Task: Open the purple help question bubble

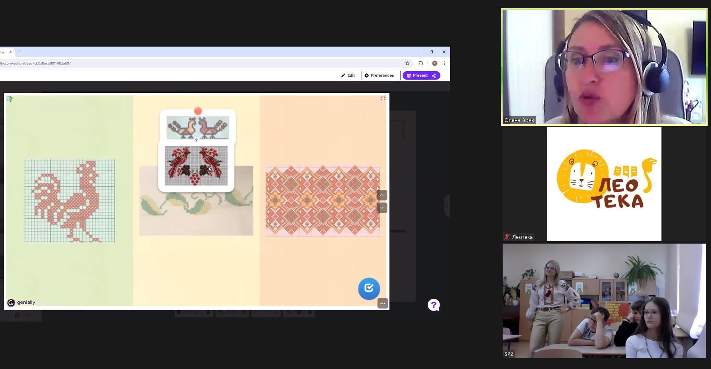Action: coord(434,305)
